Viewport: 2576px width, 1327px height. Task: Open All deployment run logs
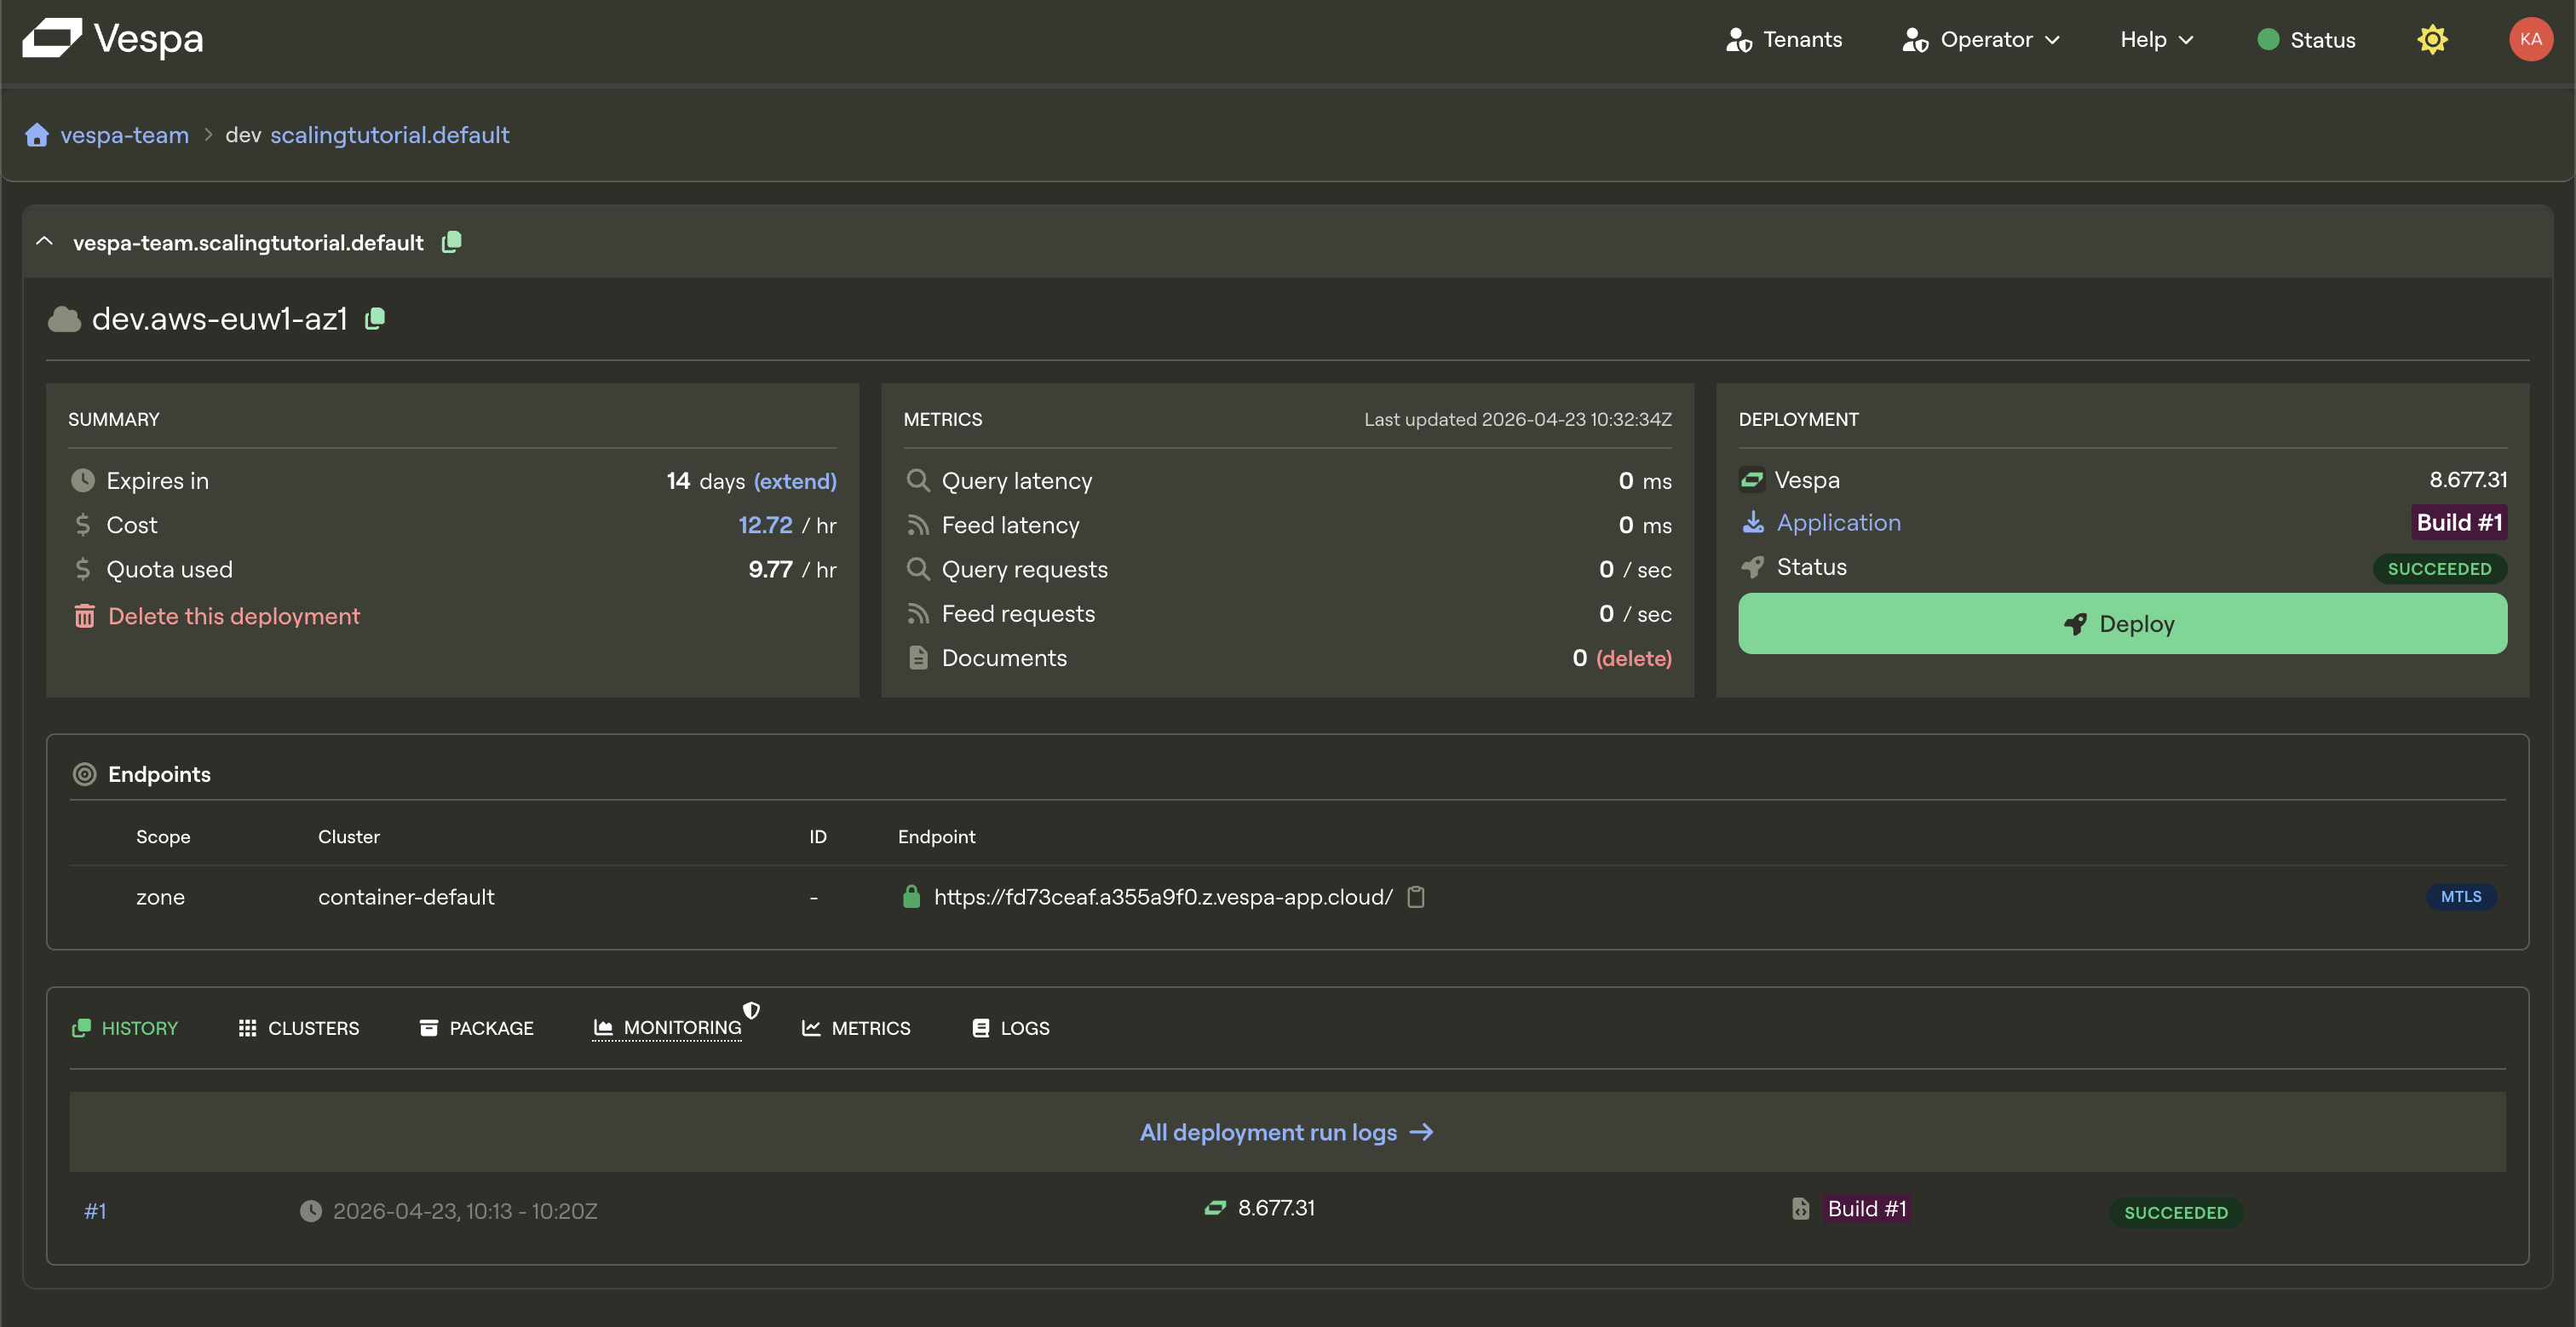1287,1131
